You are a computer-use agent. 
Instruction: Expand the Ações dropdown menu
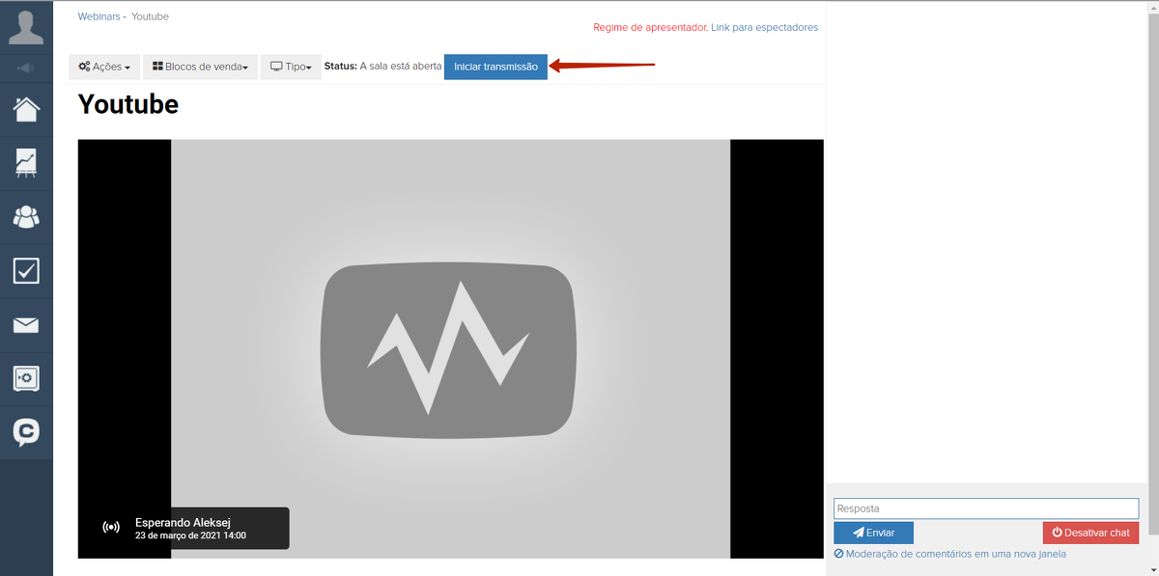coord(104,68)
